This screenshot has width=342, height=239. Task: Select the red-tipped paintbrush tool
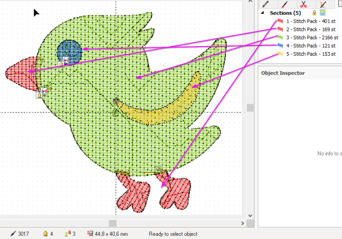[x=285, y=4]
